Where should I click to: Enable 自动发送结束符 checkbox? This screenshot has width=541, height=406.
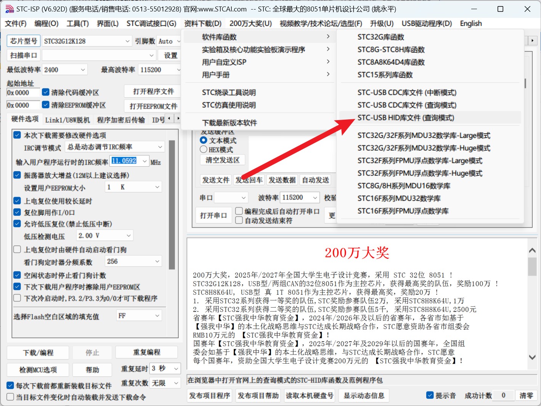click(239, 220)
